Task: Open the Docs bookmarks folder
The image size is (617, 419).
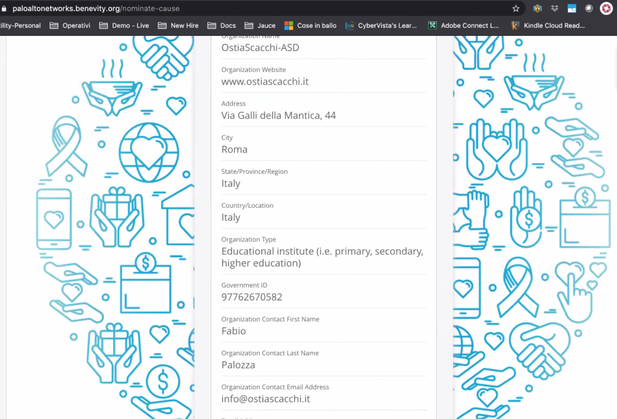Action: pos(222,26)
